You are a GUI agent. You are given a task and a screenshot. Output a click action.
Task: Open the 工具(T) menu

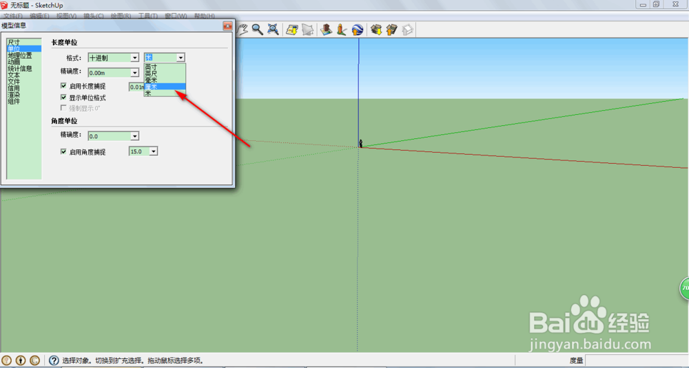pyautogui.click(x=148, y=17)
